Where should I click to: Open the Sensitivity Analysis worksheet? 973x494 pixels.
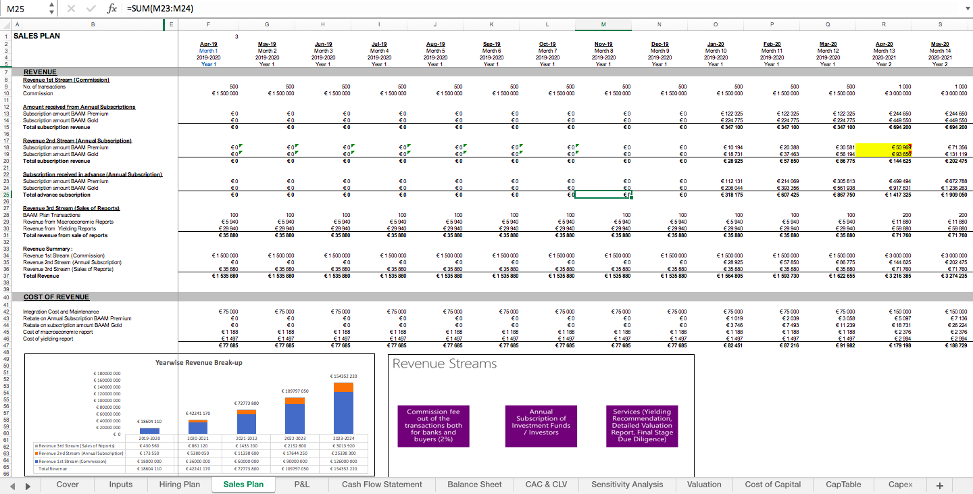point(627,485)
